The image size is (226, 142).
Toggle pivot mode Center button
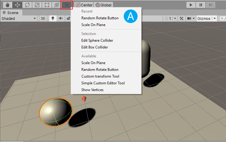coord(84,5)
